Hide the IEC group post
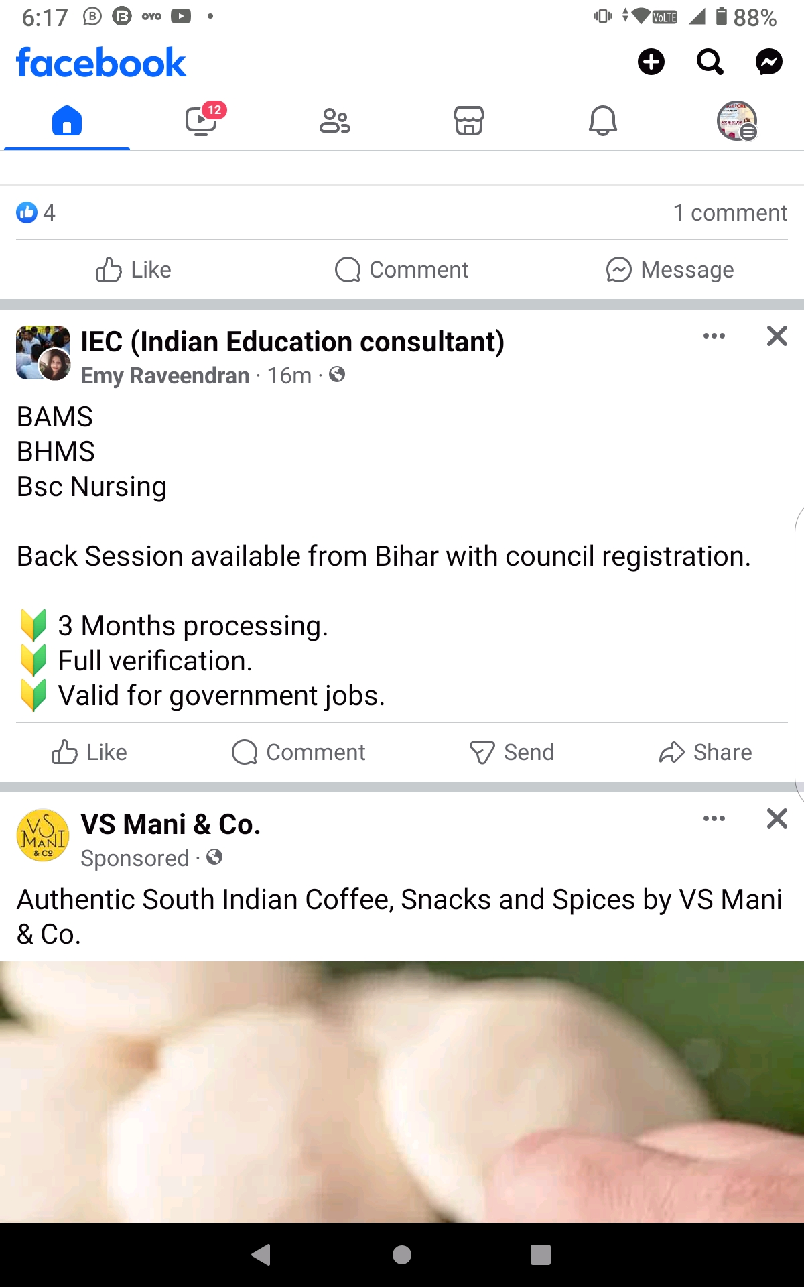This screenshot has width=804, height=1287. [x=777, y=336]
